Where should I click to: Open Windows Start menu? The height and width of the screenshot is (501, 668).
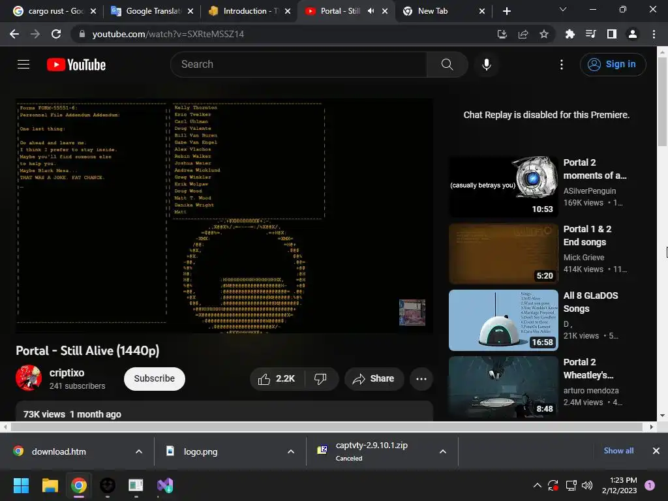coord(21,485)
